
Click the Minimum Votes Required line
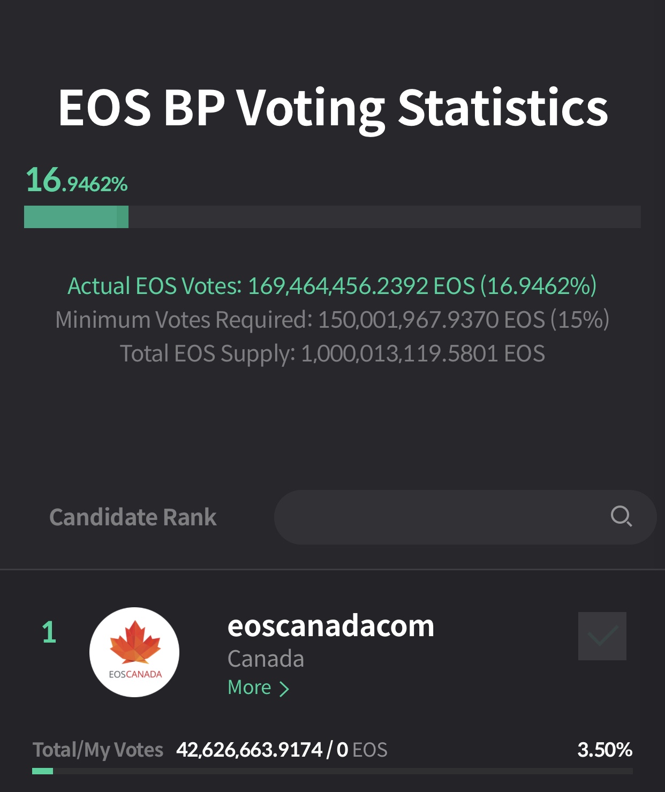(x=332, y=320)
